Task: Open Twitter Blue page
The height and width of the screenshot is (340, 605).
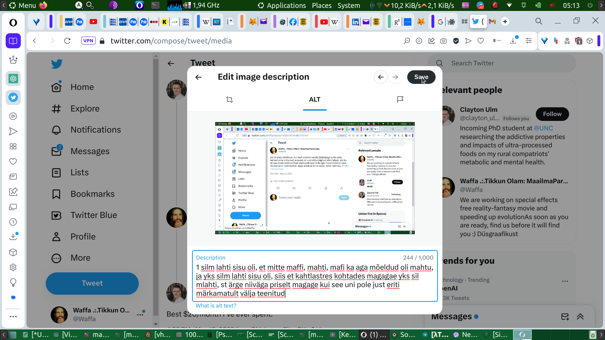Action: (84, 215)
